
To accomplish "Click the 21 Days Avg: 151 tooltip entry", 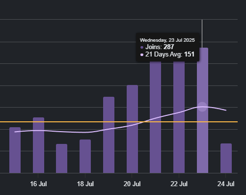I will click(x=167, y=55).
